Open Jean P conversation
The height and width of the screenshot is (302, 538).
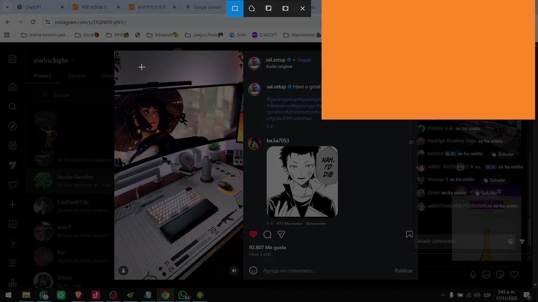(70, 231)
